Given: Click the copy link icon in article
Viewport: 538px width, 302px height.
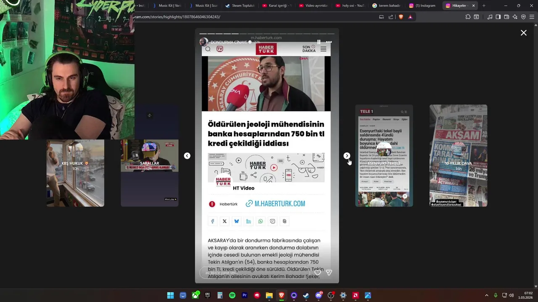Looking at the screenshot, I should point(285,221).
